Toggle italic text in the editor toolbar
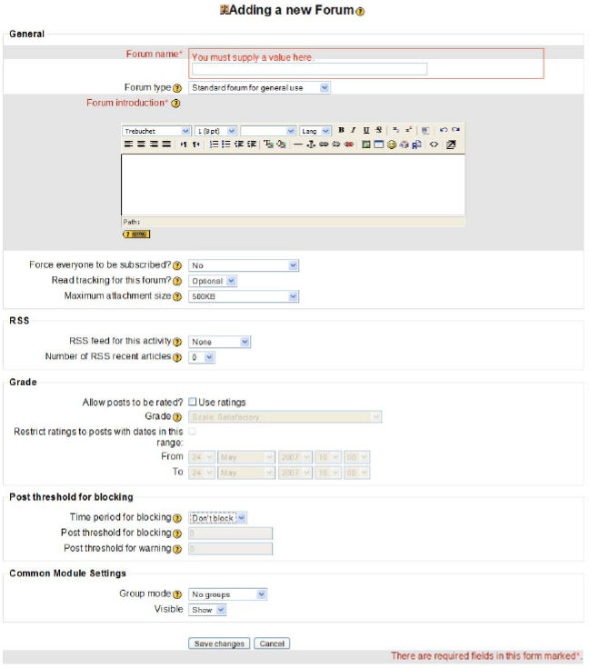Image resolution: width=589 pixels, height=668 pixels. click(353, 131)
